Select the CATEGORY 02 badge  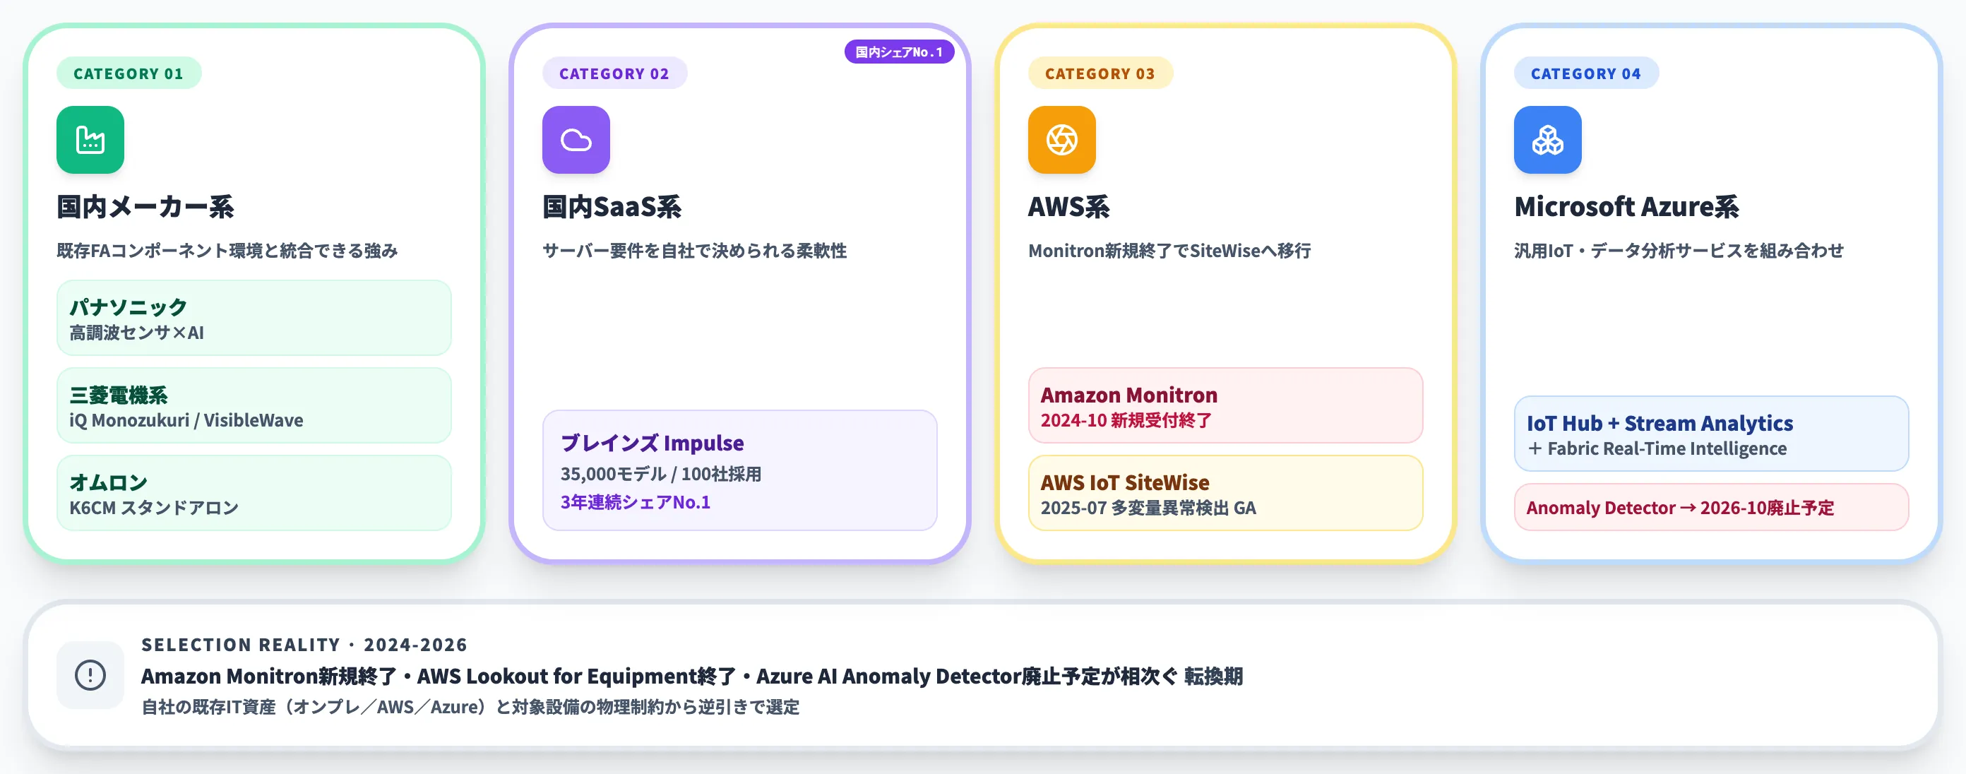[x=614, y=73]
